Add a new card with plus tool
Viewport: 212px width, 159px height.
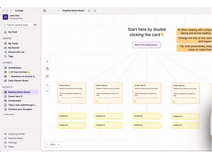click(x=47, y=61)
